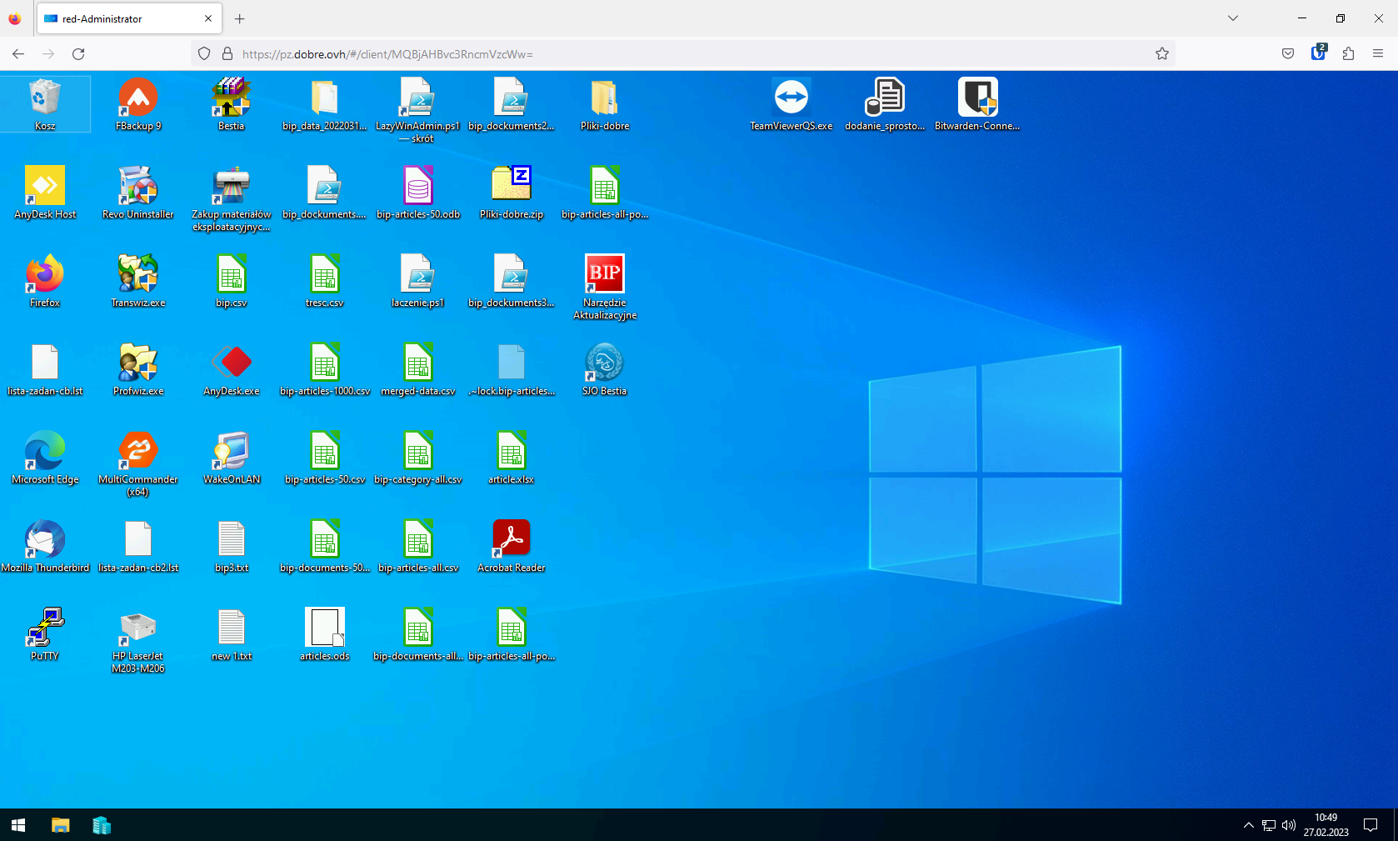Select Zakup materiałów eksploatacyjnych shortcut
This screenshot has width=1398, height=841.
[x=232, y=198]
